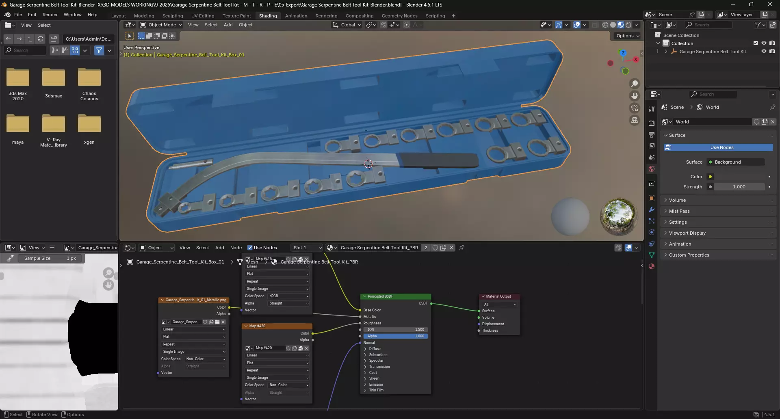Open the Tool properties tab
The height and width of the screenshot is (419, 780).
[652, 109]
